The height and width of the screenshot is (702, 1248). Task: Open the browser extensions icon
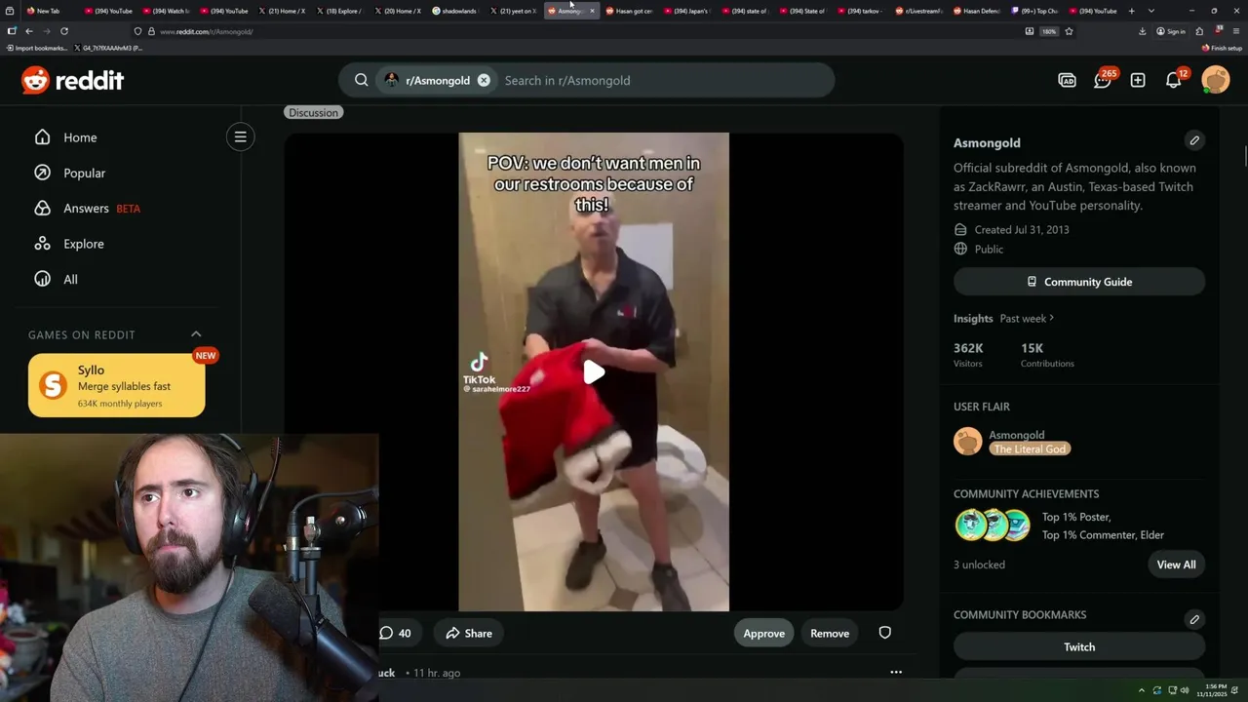coord(1199,31)
